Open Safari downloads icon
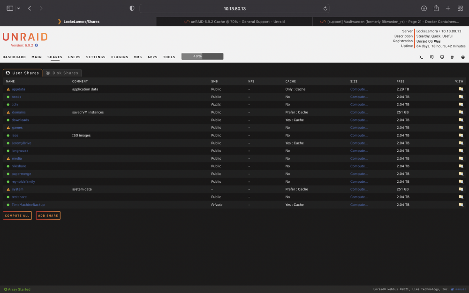Screen dimensions: 469x293 (x=424, y=8)
